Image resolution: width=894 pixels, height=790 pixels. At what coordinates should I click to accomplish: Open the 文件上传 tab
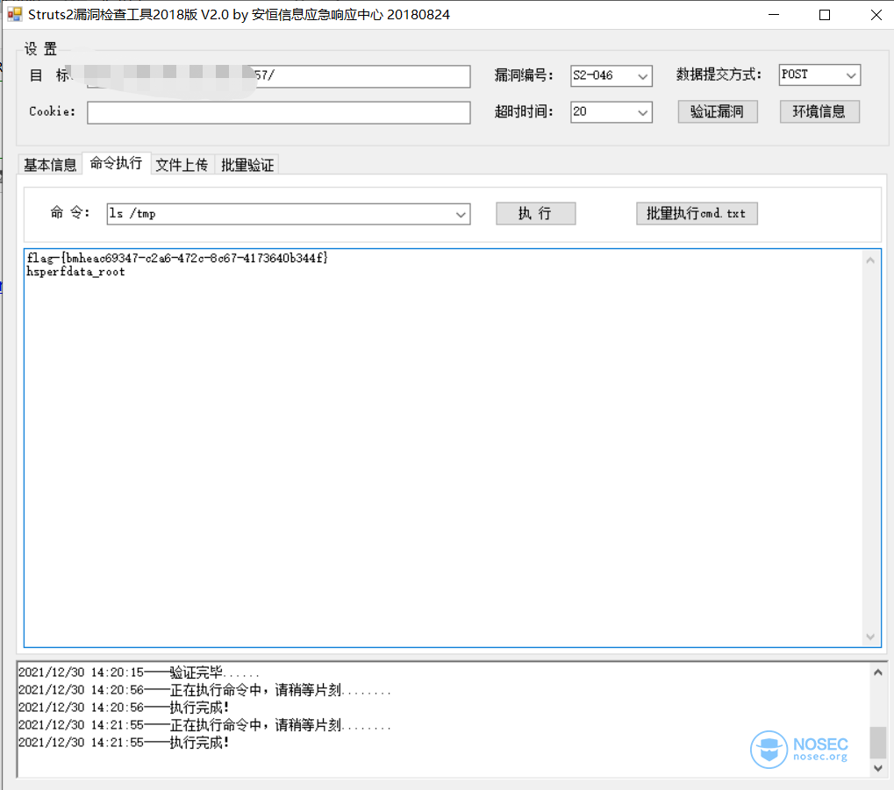pyautogui.click(x=182, y=165)
